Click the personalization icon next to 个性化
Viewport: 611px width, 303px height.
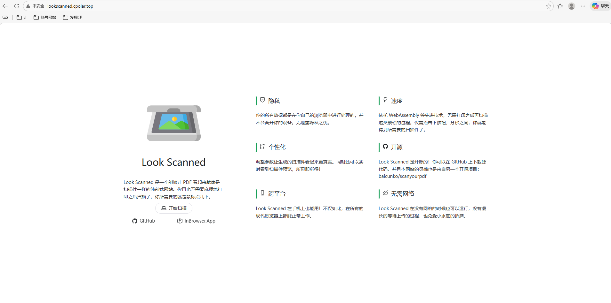(262, 147)
